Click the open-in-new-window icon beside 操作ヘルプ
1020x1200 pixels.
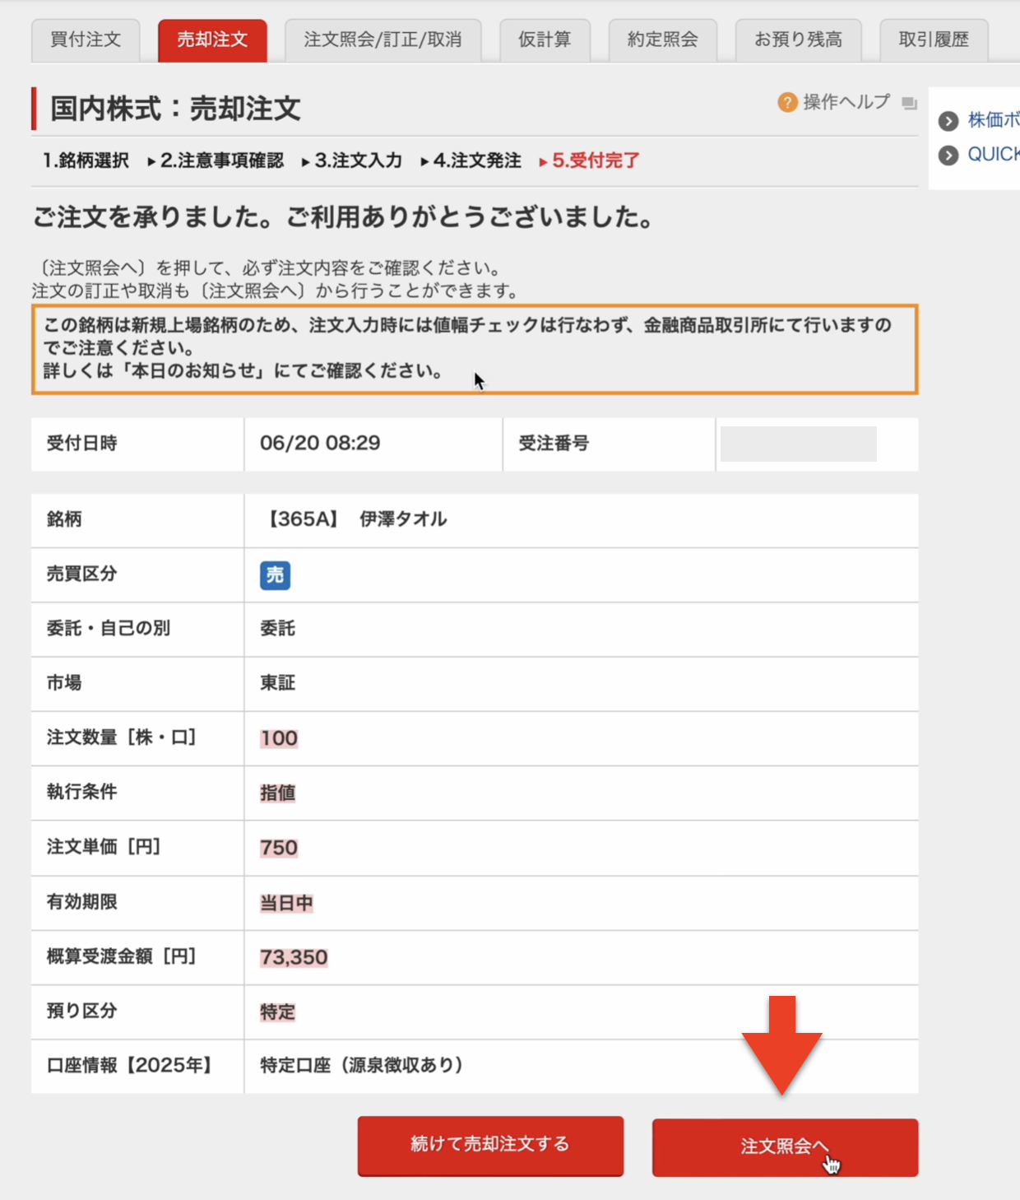[x=906, y=104]
